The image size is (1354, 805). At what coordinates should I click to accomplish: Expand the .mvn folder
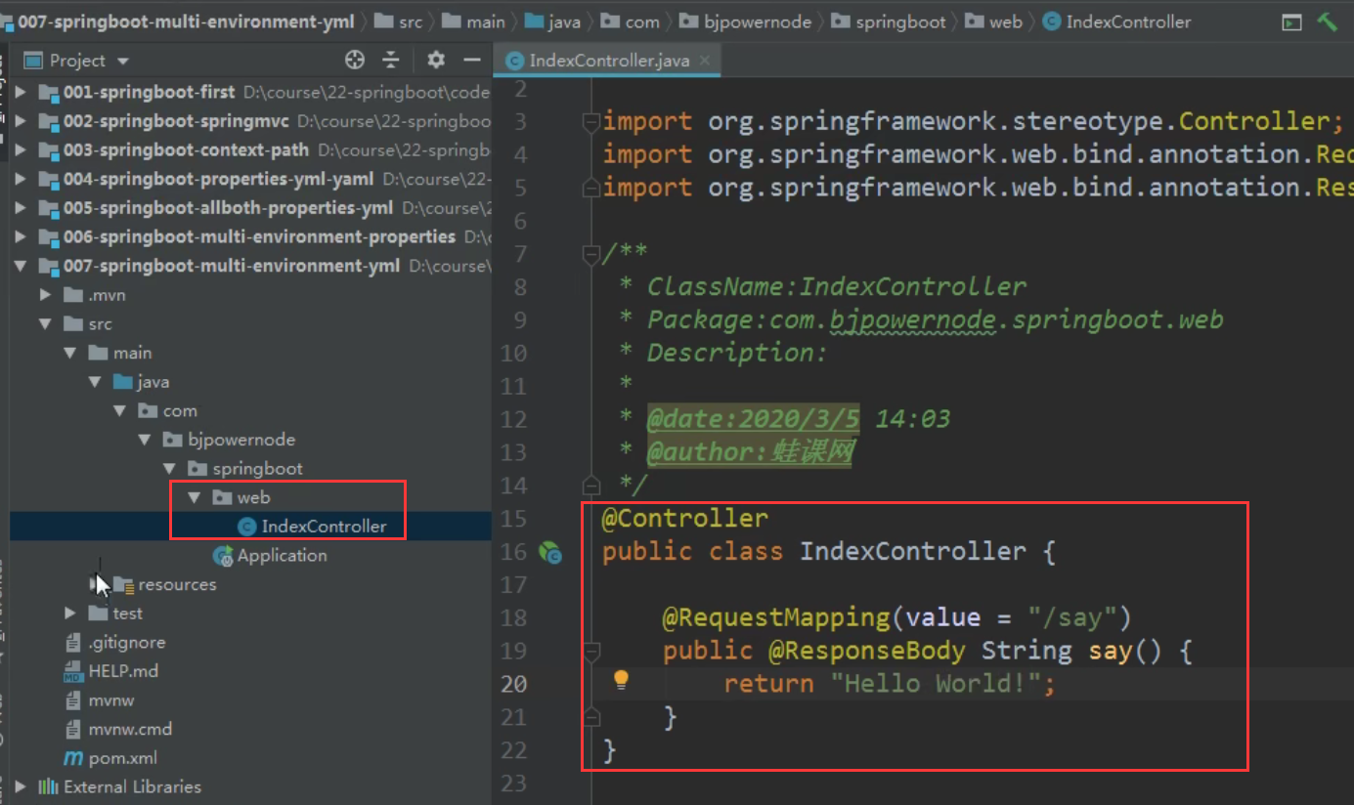pyautogui.click(x=45, y=295)
